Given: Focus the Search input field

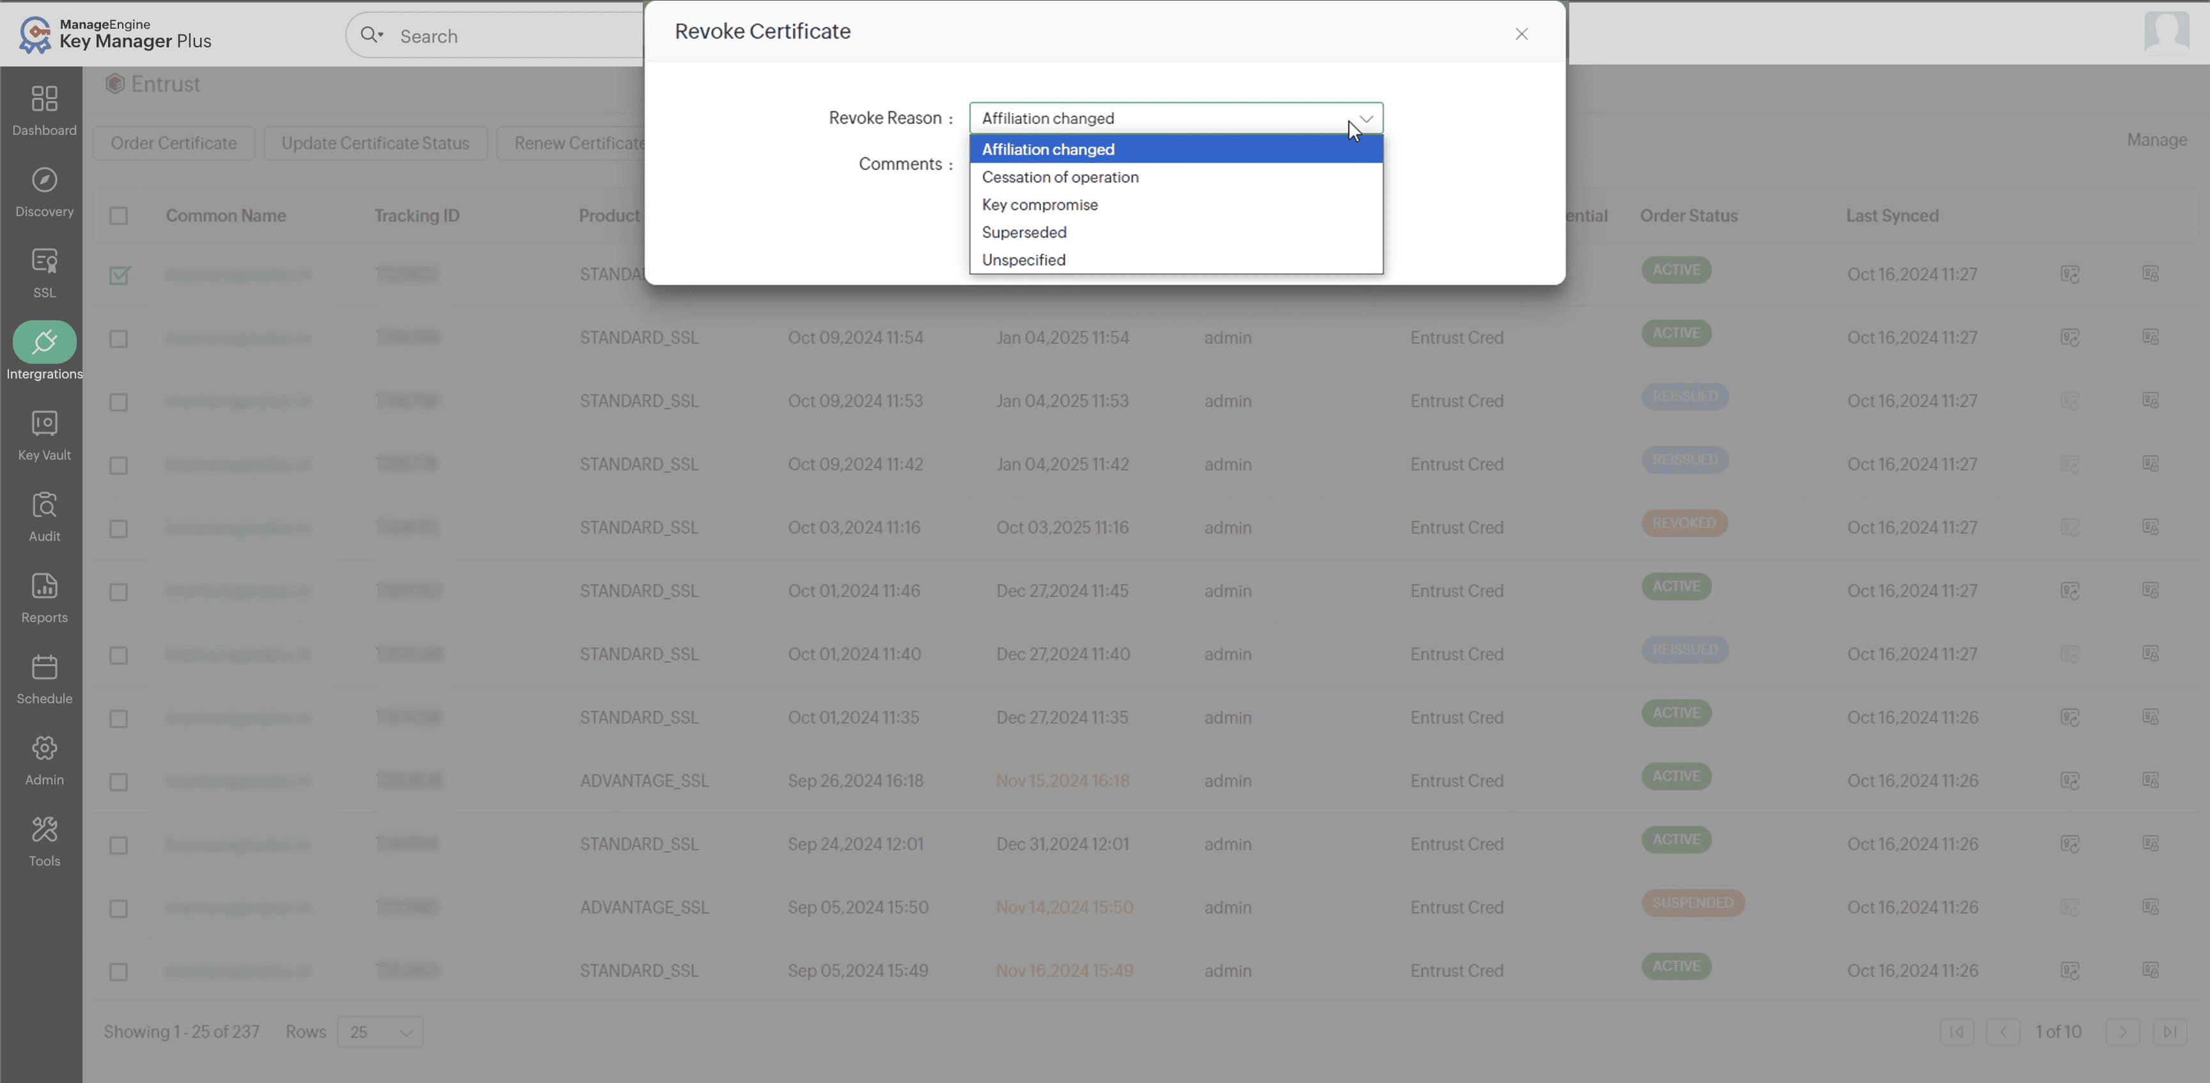Looking at the screenshot, I should coord(515,36).
